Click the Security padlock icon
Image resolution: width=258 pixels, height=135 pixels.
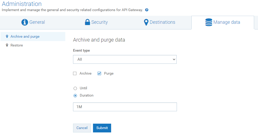(88, 22)
